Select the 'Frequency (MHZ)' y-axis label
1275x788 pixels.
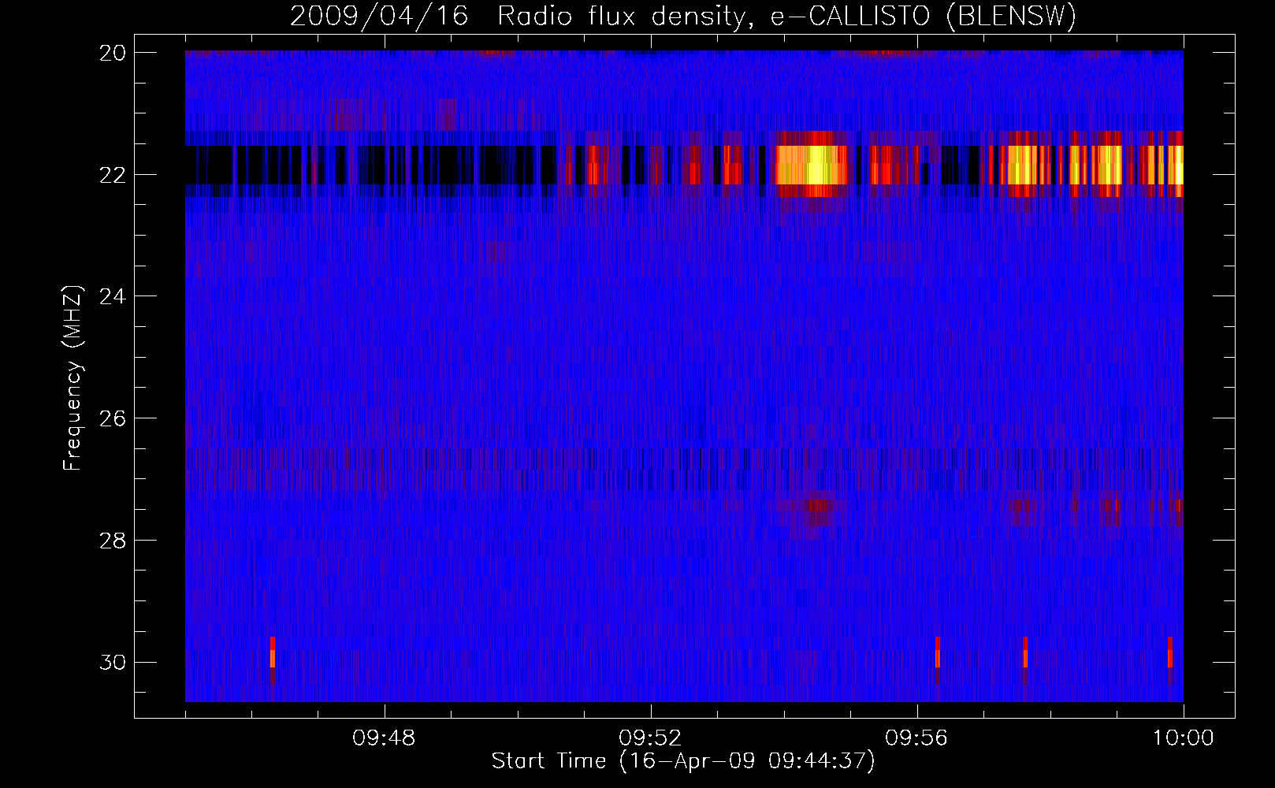click(x=72, y=378)
